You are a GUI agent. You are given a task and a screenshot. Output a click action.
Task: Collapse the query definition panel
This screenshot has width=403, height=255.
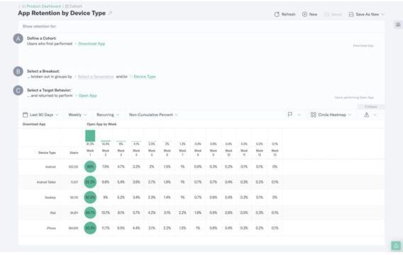click(371, 106)
